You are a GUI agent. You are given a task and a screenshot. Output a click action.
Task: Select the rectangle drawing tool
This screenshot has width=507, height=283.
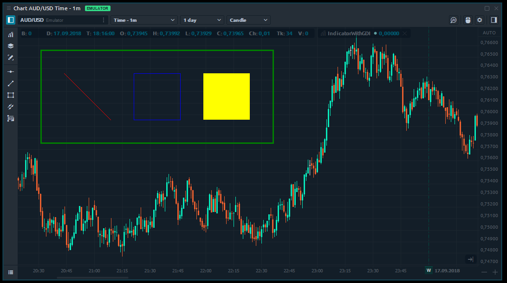pos(11,95)
